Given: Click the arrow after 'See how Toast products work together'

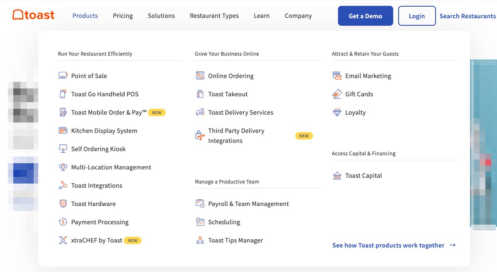Looking at the screenshot, I should click(453, 245).
